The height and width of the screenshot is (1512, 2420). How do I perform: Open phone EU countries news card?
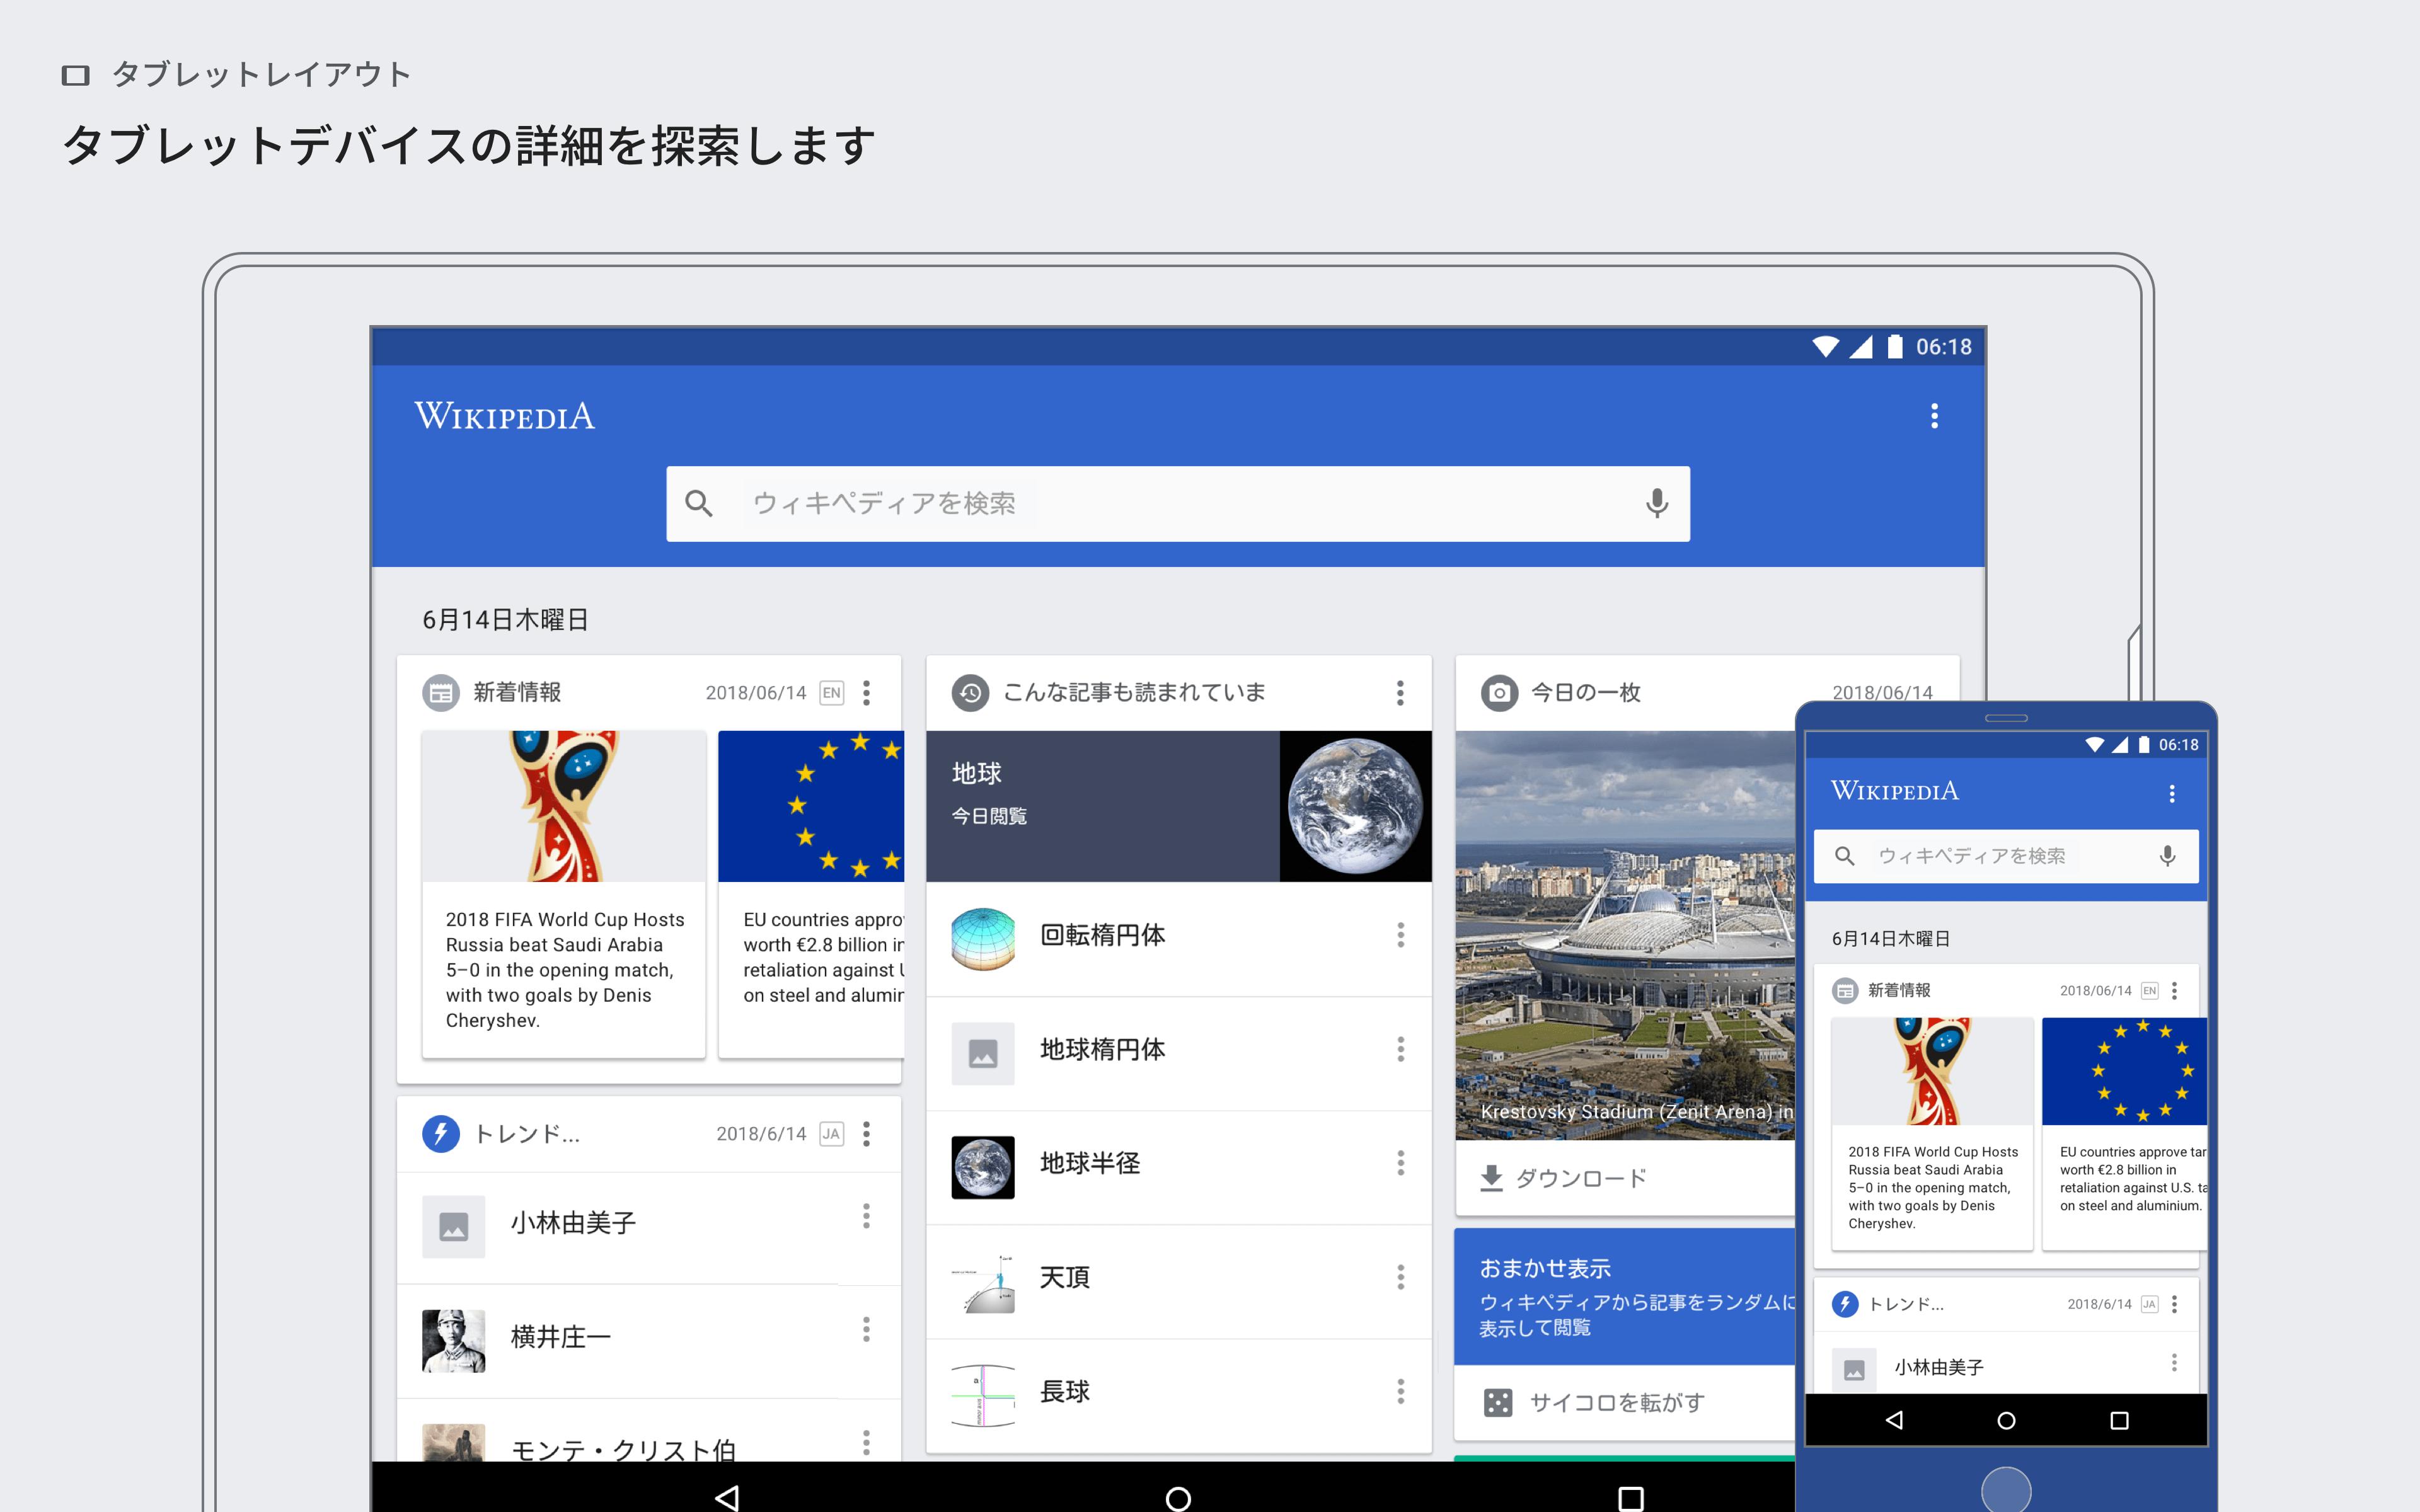point(2124,1133)
